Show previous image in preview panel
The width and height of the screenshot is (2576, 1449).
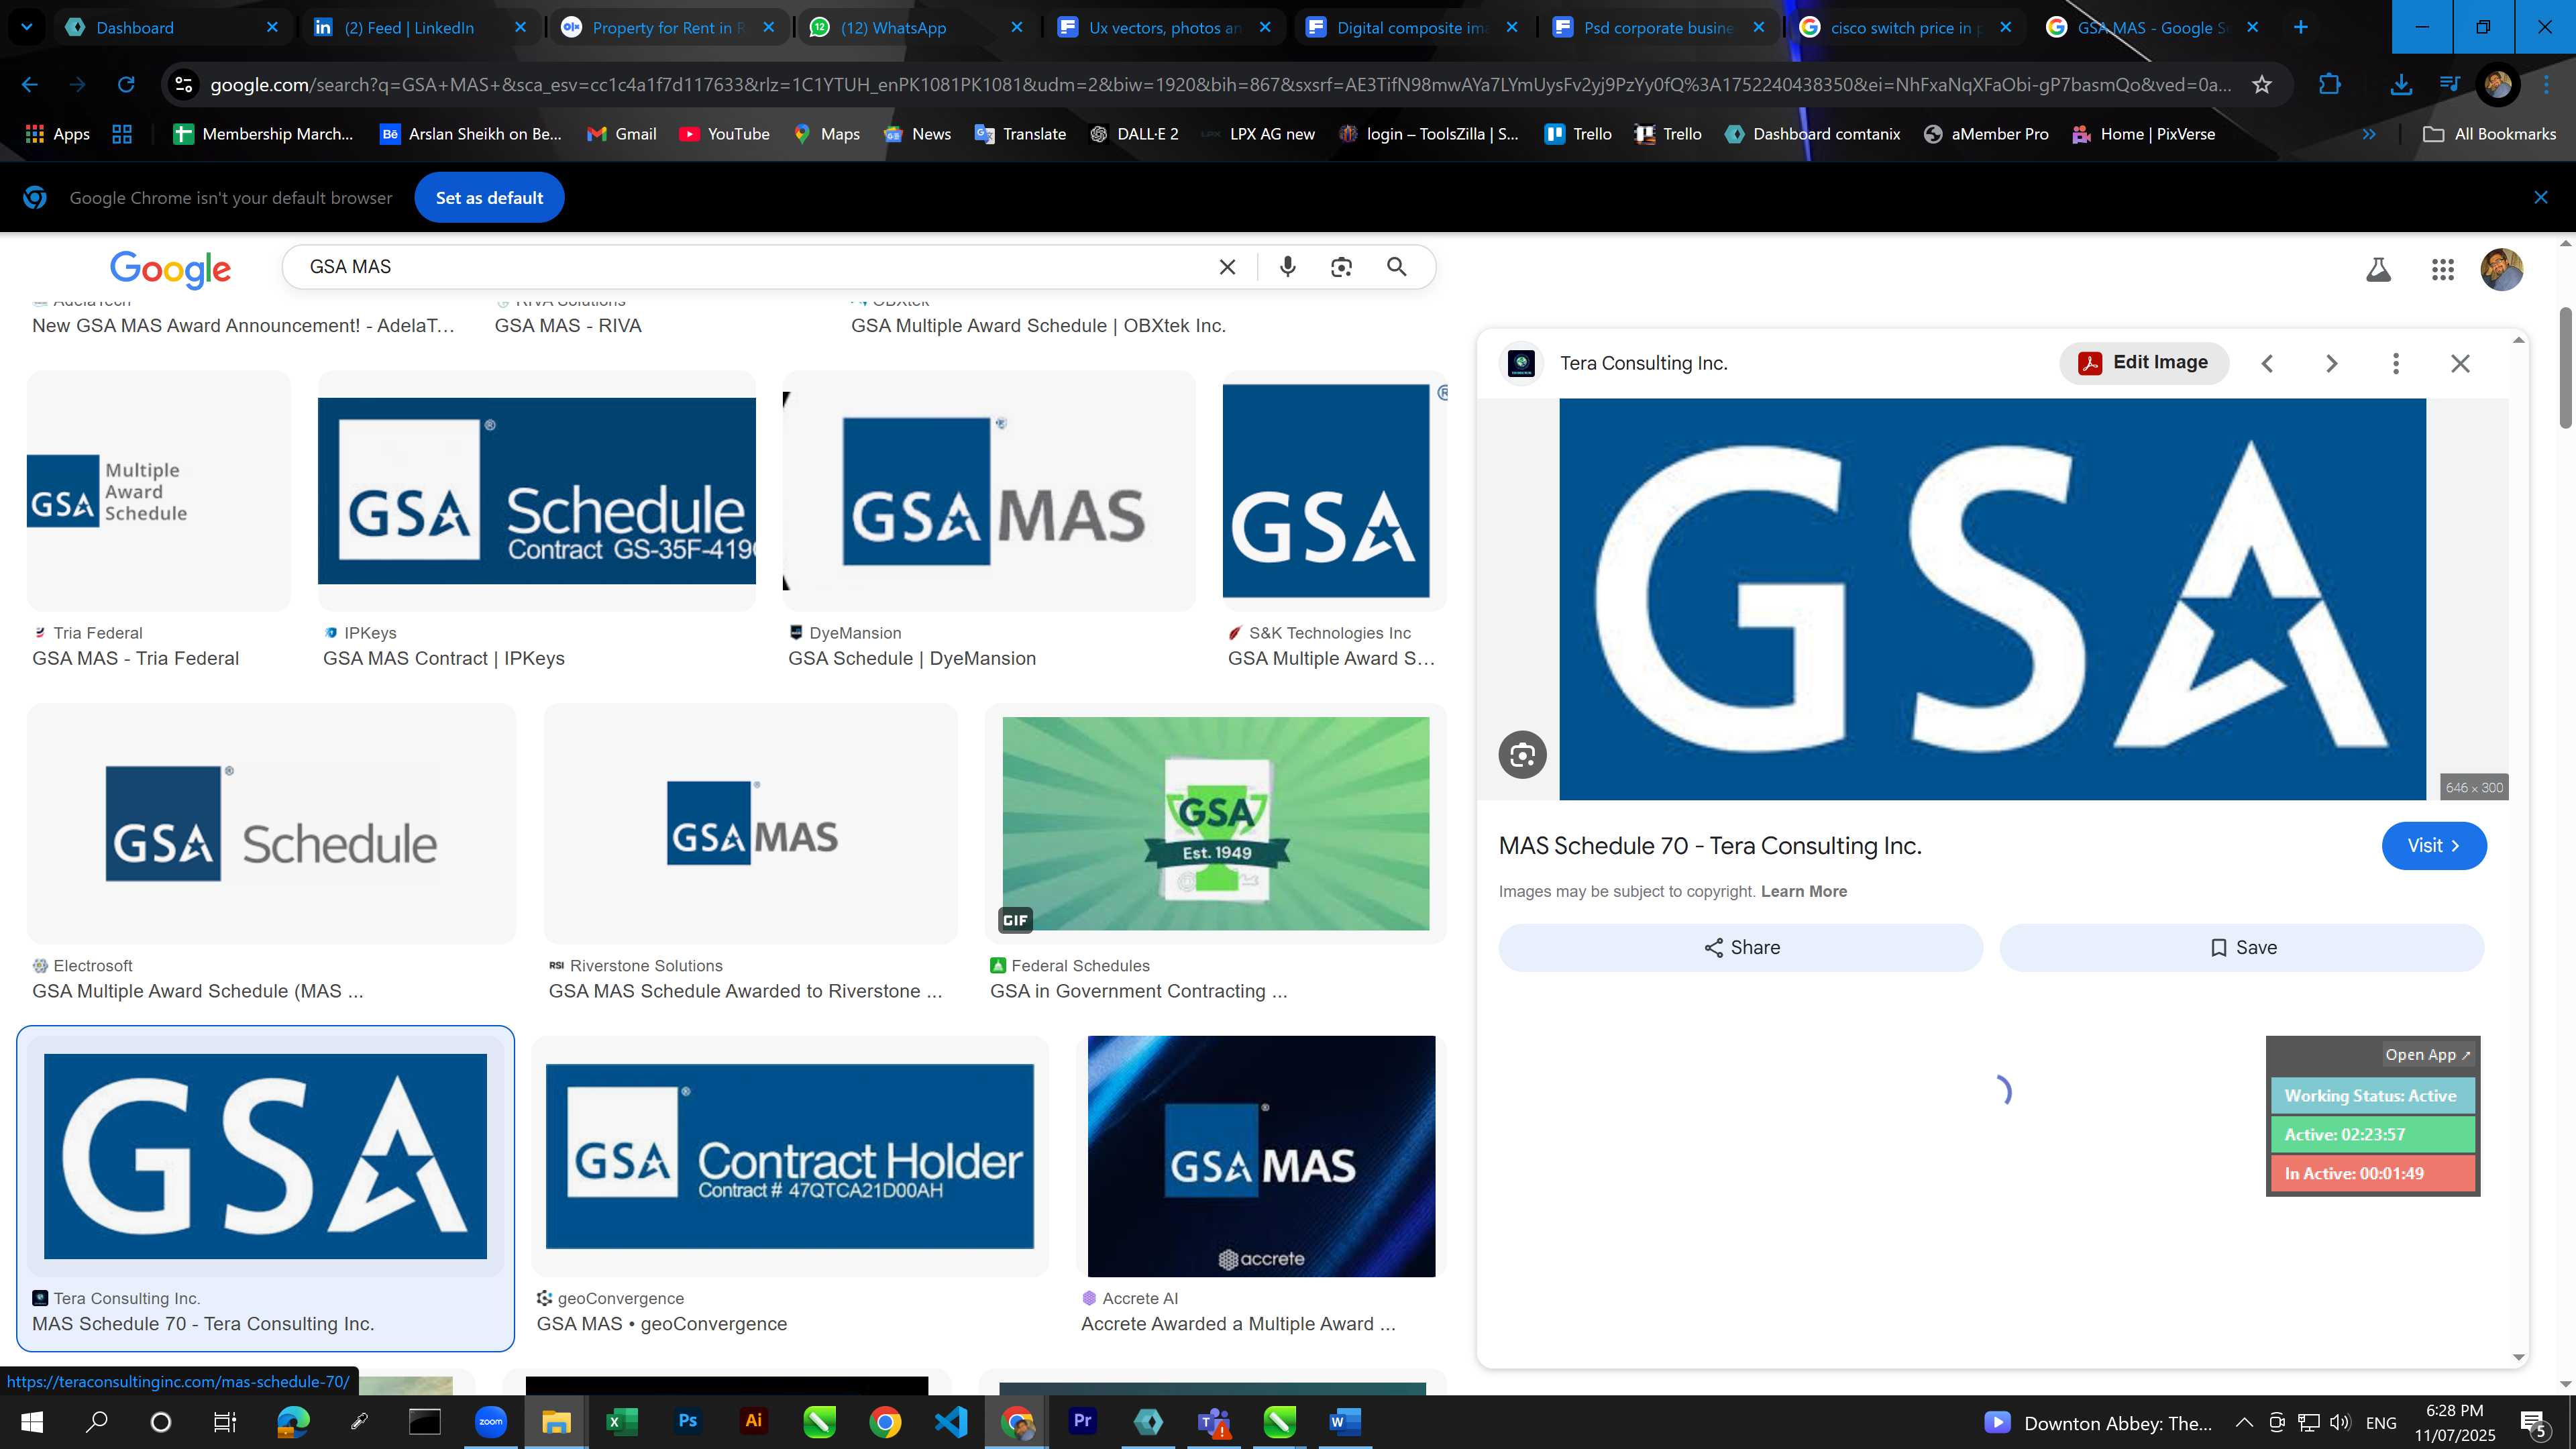[x=2268, y=364]
